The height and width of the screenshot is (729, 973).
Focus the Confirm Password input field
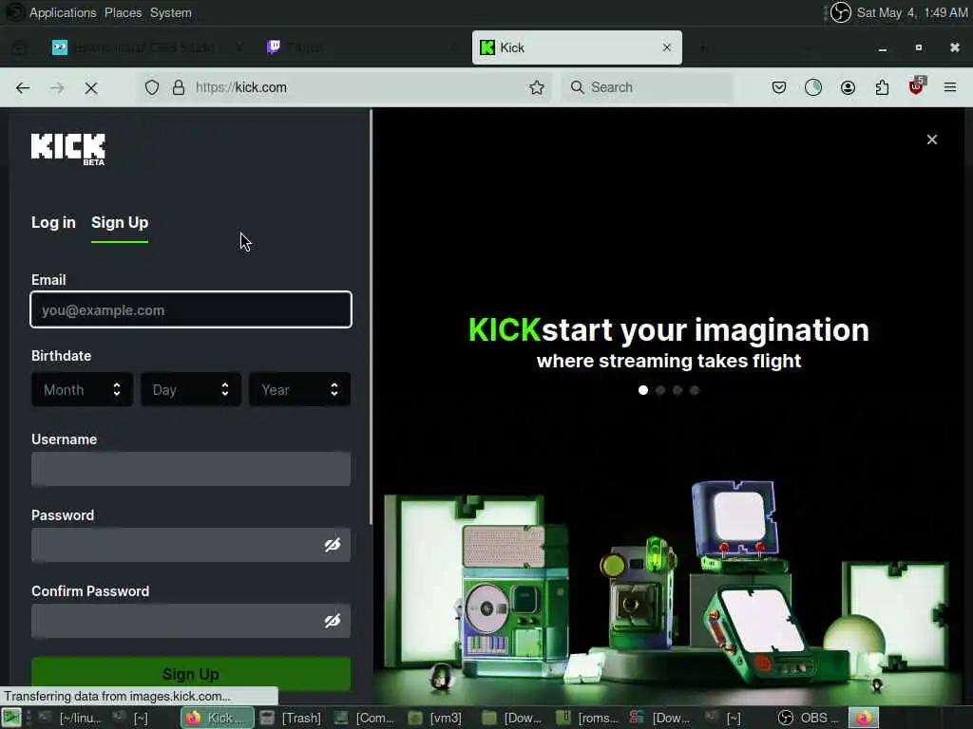click(191, 621)
